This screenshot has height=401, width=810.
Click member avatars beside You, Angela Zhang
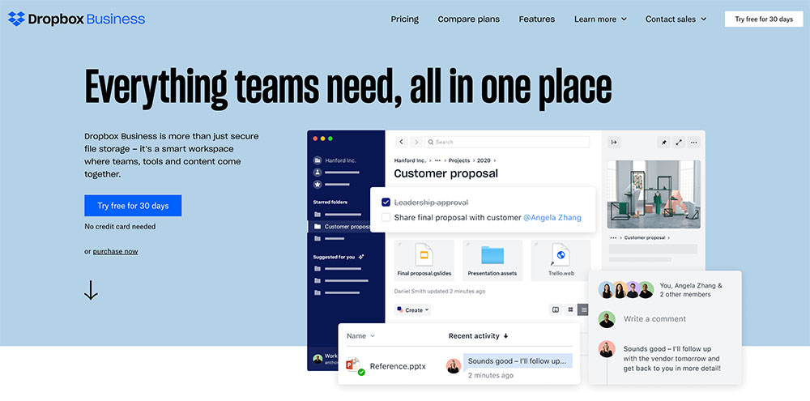point(625,290)
